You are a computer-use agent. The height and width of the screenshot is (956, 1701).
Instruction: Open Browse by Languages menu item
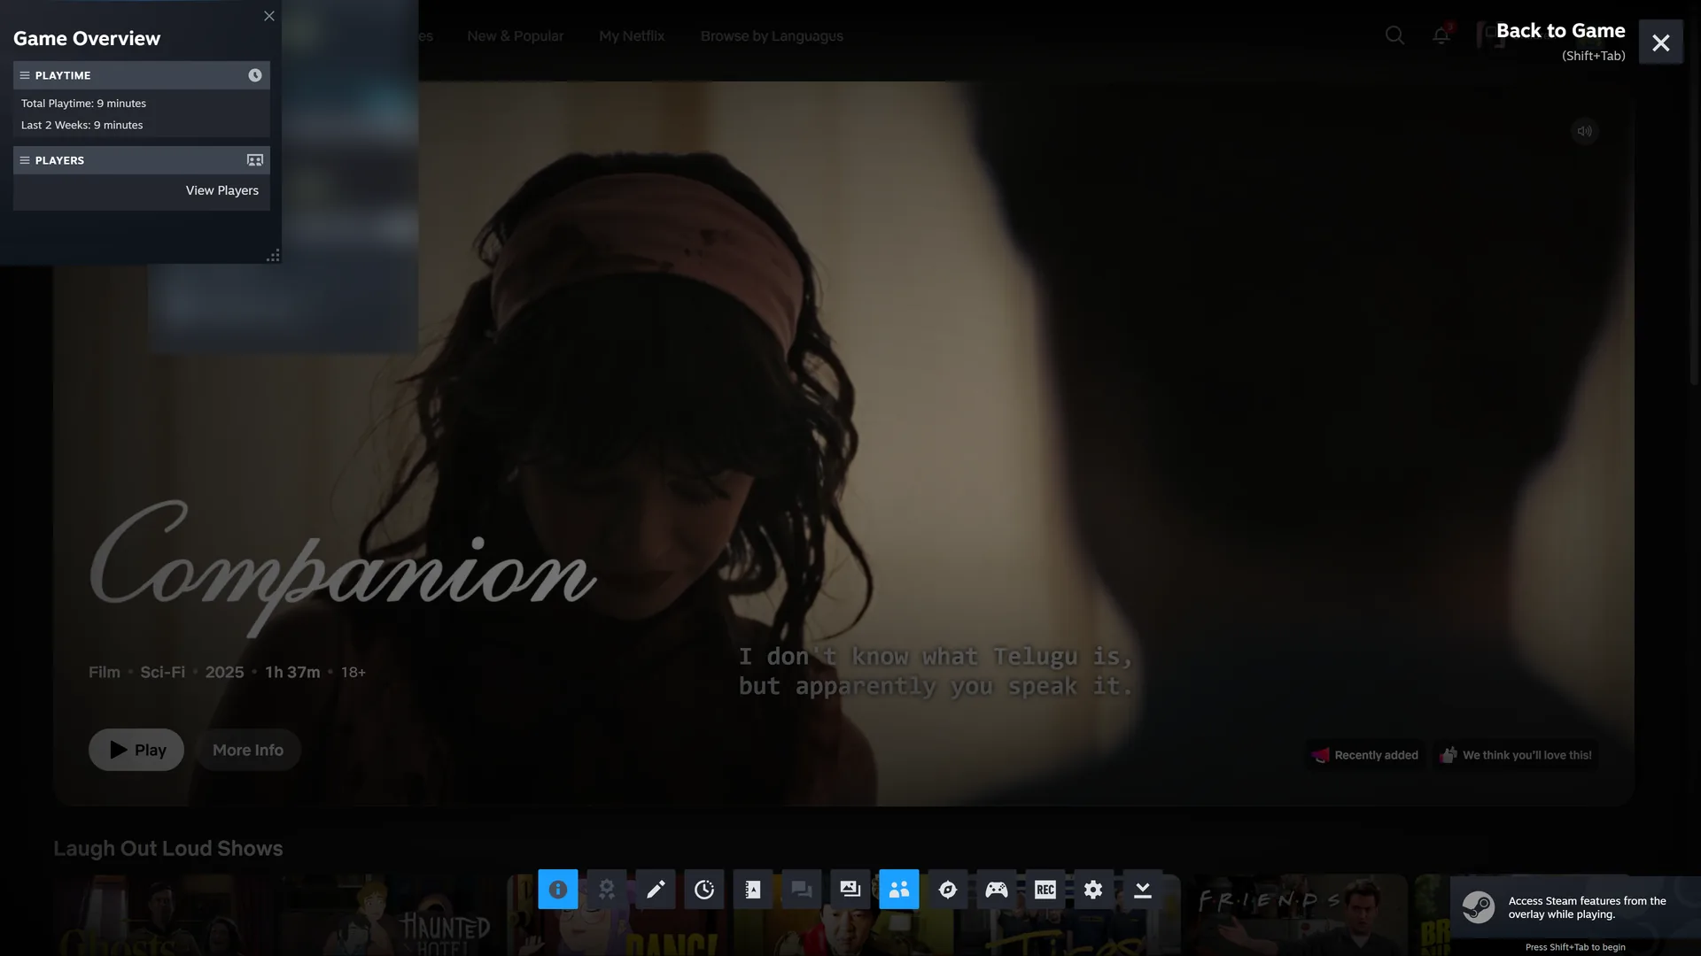point(772,36)
